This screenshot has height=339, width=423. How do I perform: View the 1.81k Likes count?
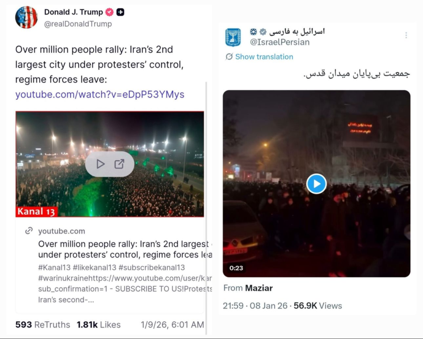[x=98, y=325]
